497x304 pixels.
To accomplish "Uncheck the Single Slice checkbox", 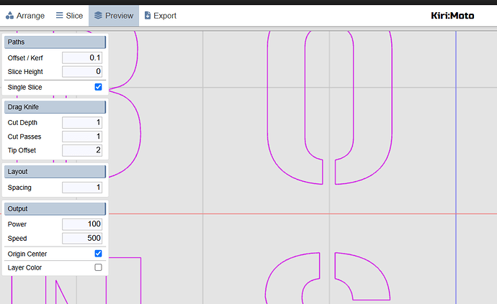I will tap(98, 87).
